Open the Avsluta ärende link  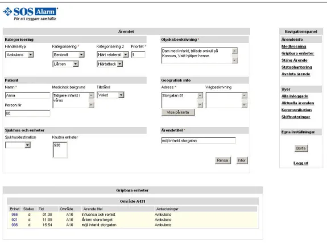point(296,74)
